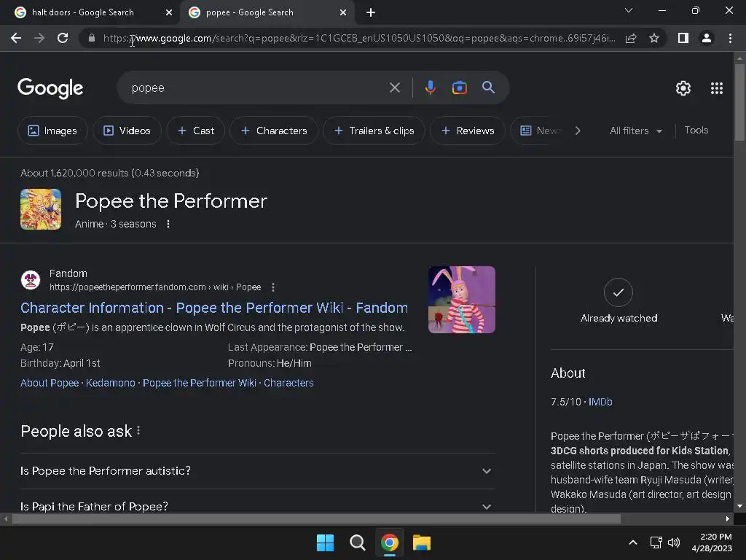Open a new browser tab

pyautogui.click(x=371, y=12)
